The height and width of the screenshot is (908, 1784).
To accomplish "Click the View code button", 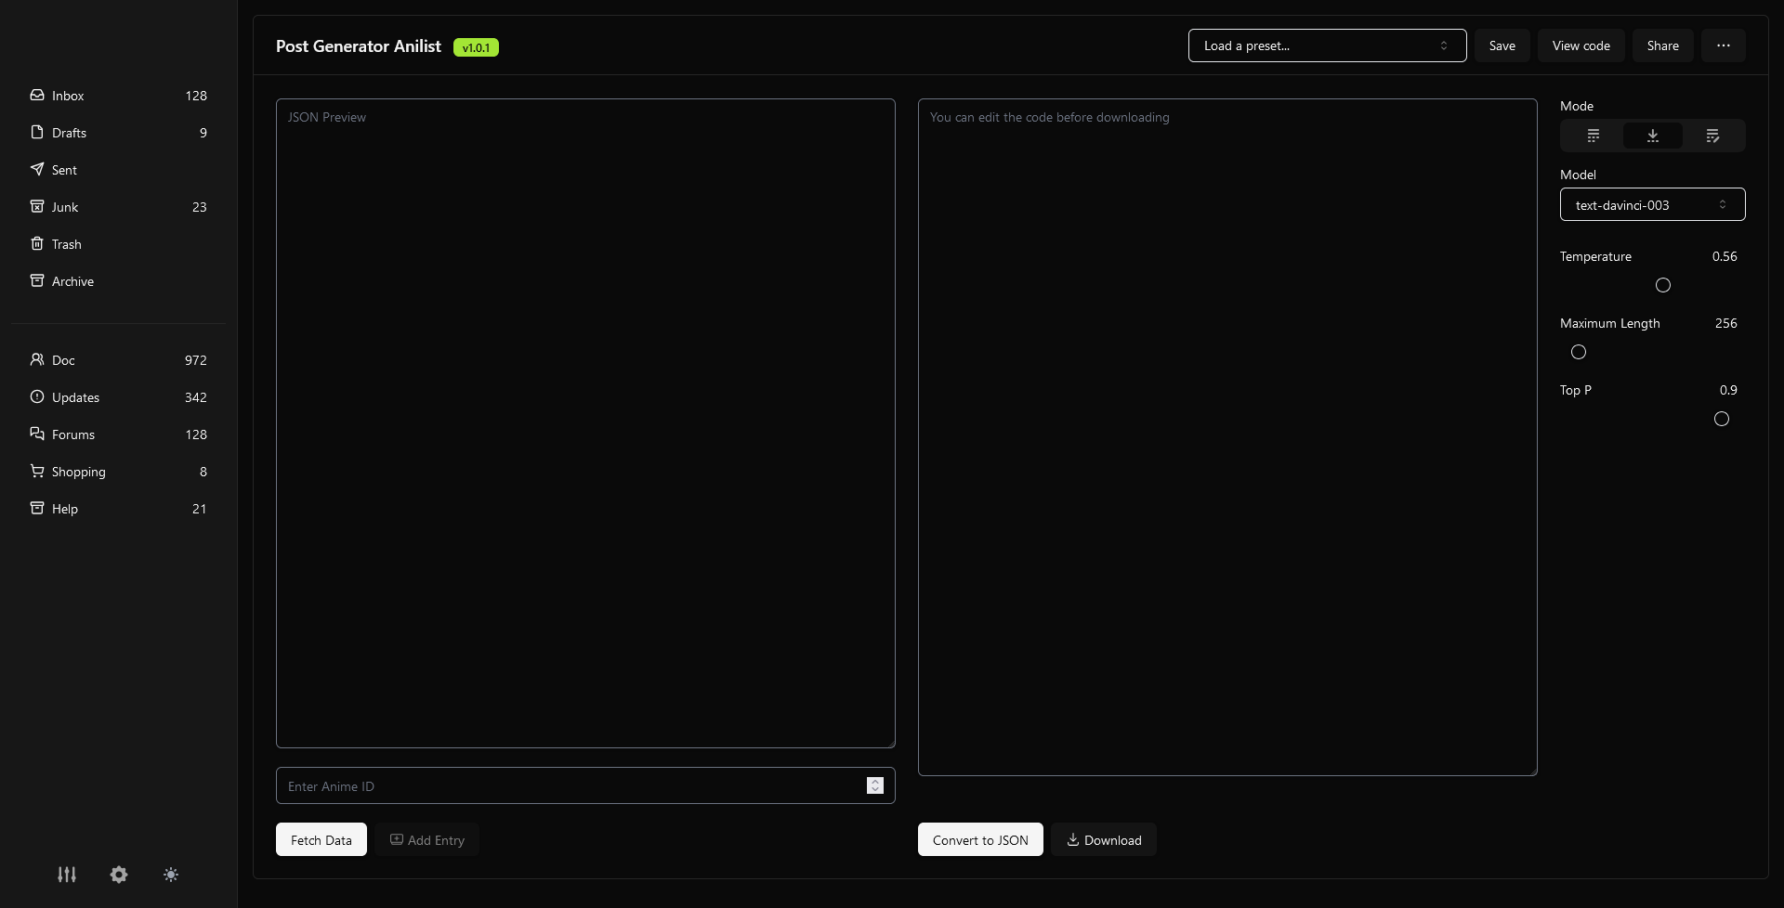I will tap(1581, 45).
